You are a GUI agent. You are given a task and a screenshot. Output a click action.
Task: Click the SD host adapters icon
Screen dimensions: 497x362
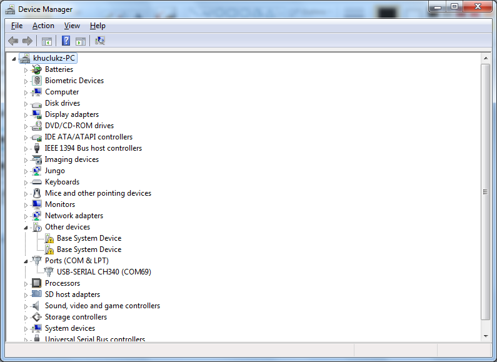coord(37,294)
